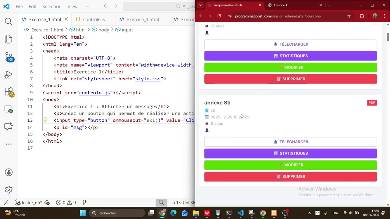The image size is (390, 219).
Task: Click the lightning bolt status bar icon
Action: pyautogui.click(x=85, y=203)
